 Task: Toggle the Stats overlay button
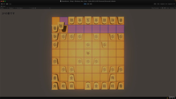click(x=168, y=8)
